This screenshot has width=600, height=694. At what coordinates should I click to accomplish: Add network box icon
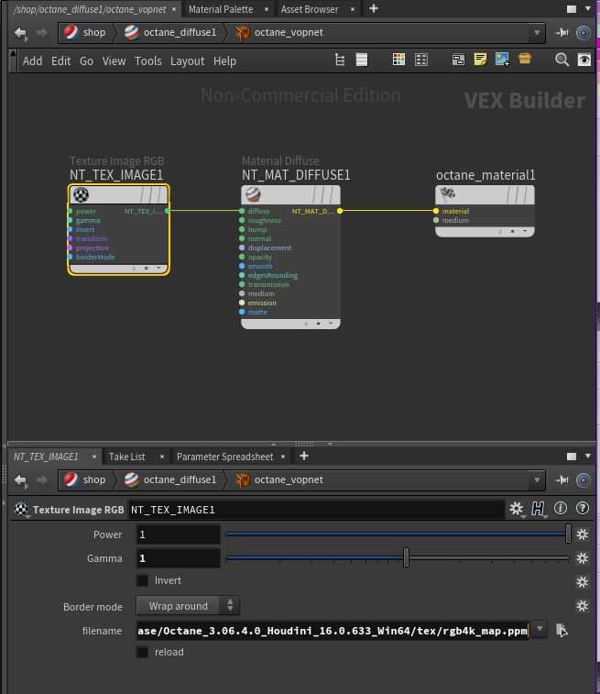(458, 60)
